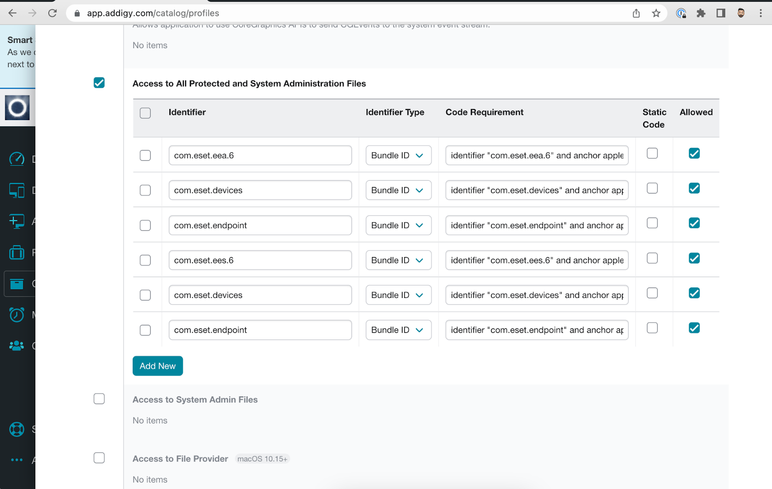Open the browser profile avatar menu
The image size is (772, 489).
741,13
